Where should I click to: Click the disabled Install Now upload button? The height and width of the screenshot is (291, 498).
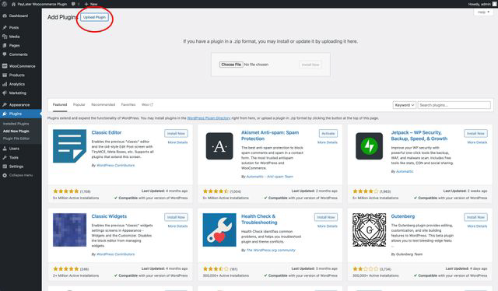click(310, 65)
